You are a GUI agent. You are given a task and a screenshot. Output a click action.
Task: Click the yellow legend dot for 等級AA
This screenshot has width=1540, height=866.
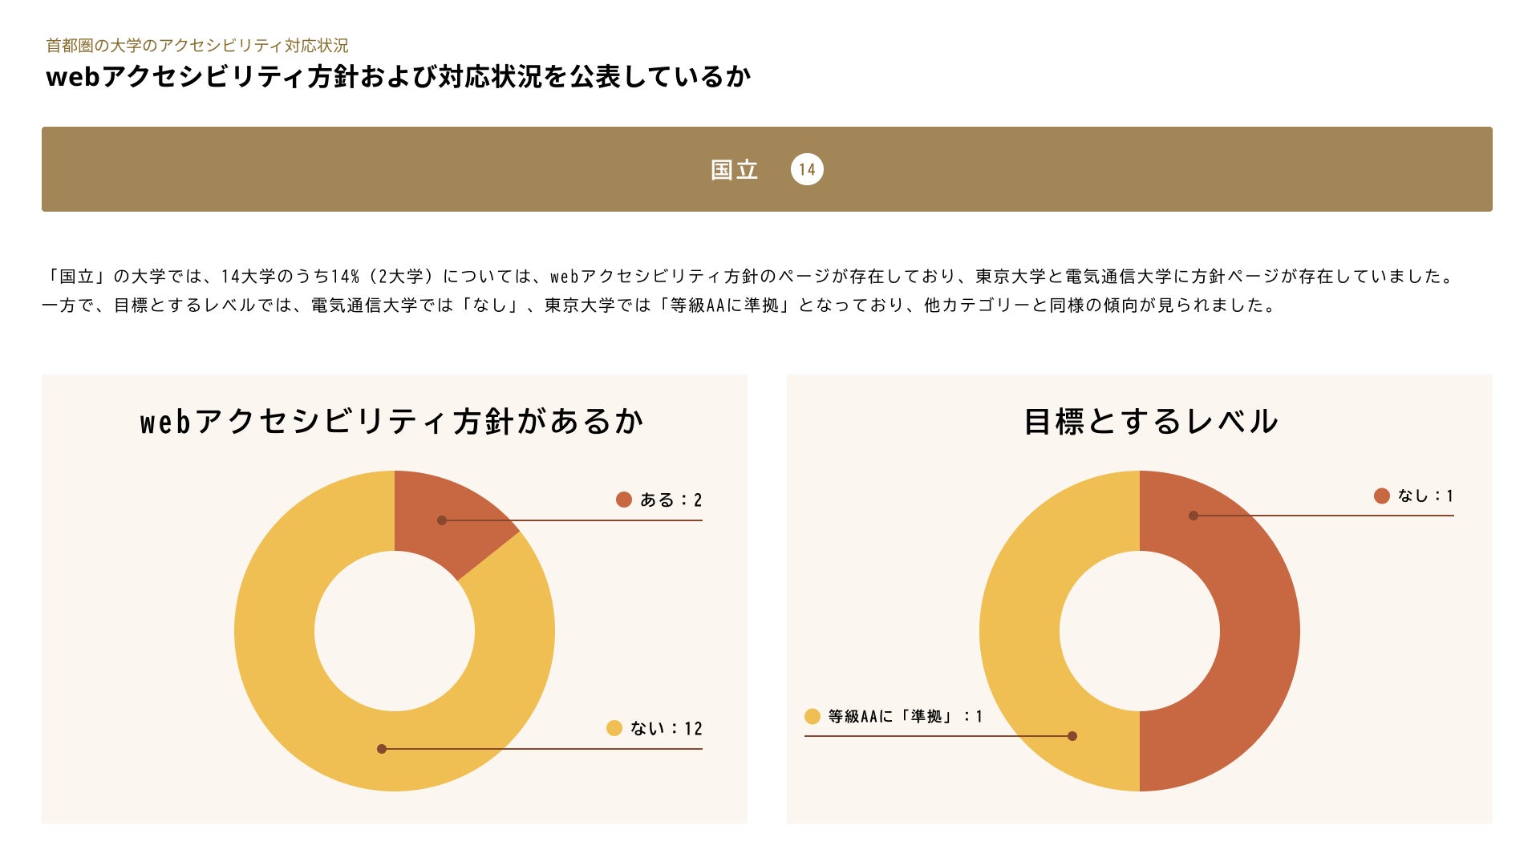pyautogui.click(x=813, y=716)
